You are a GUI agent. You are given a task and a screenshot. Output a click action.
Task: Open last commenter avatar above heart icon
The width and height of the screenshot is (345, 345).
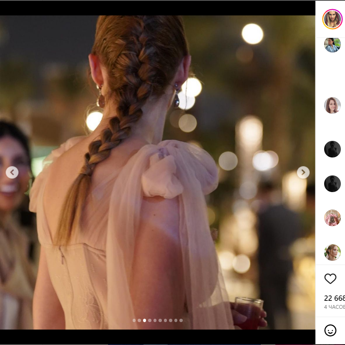click(x=332, y=252)
